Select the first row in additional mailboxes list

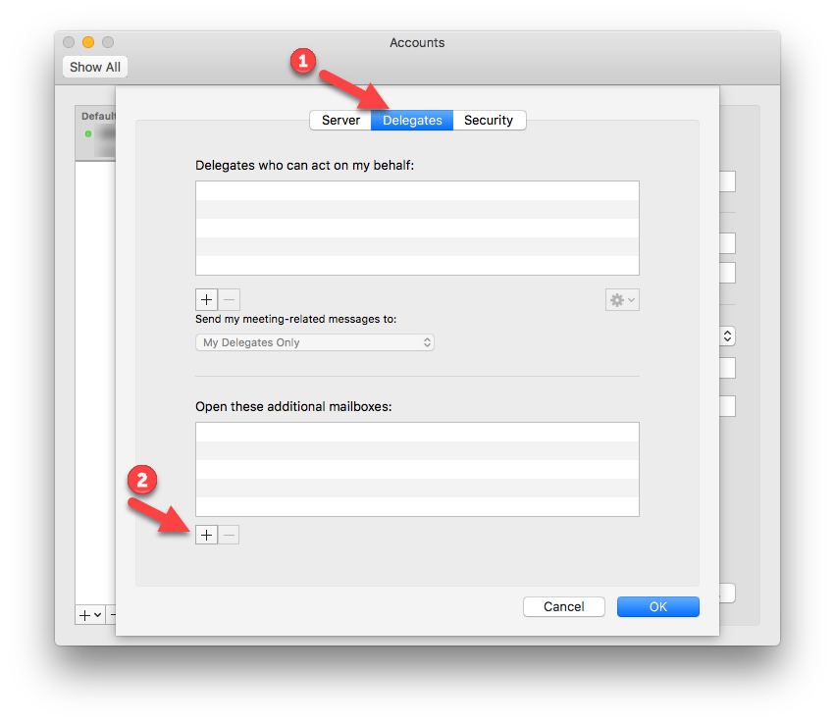pos(417,432)
